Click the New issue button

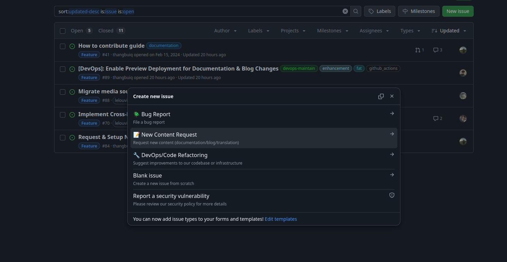click(458, 11)
